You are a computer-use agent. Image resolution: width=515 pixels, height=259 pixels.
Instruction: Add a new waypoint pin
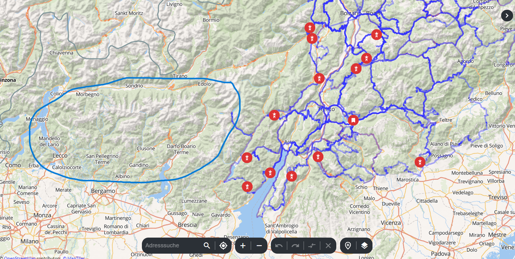[348, 245]
